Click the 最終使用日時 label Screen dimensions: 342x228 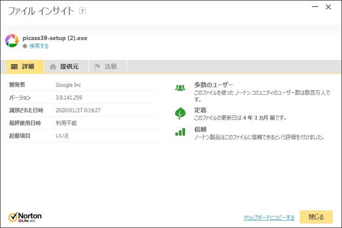pos(25,123)
